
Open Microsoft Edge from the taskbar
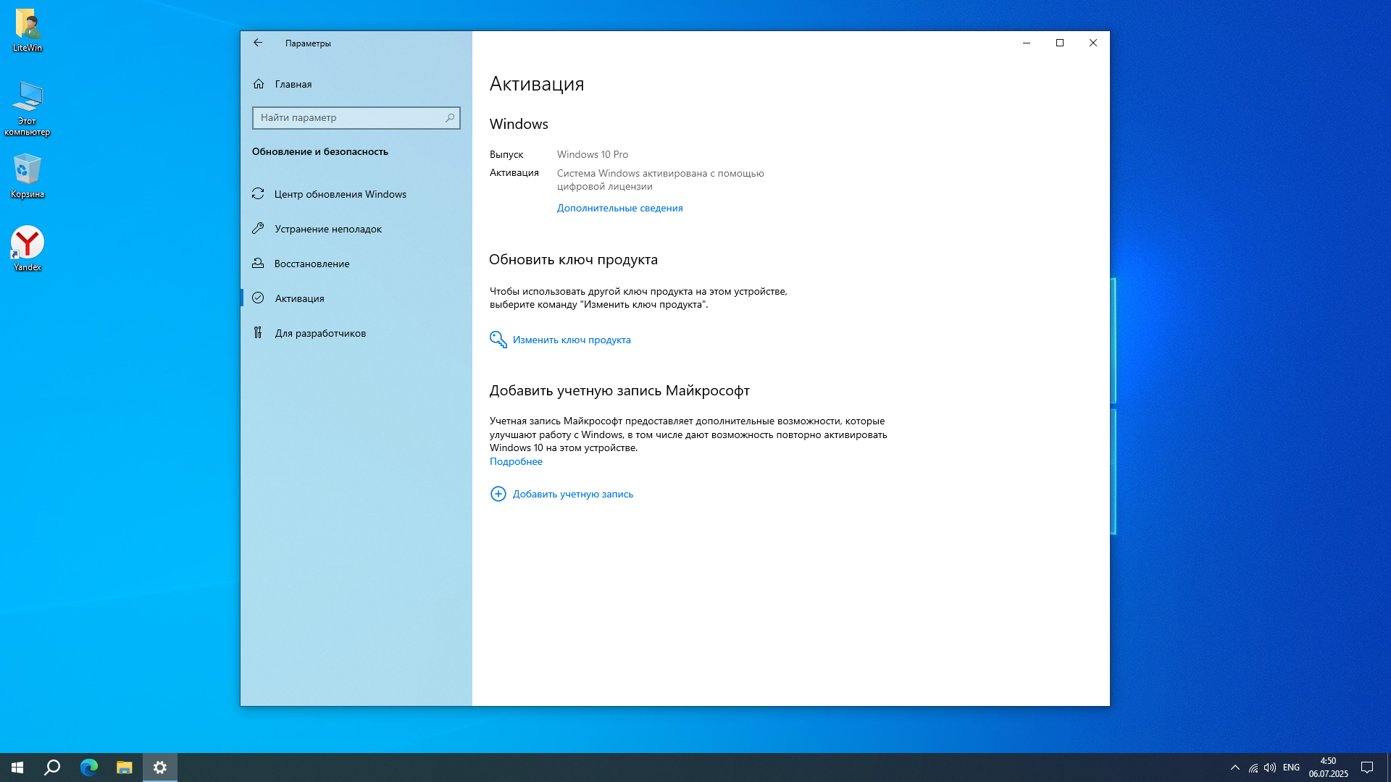tap(88, 768)
